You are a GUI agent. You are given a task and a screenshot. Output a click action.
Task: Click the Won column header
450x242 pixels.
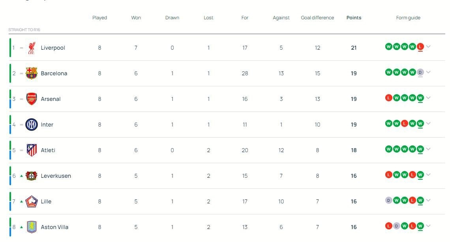(x=136, y=18)
